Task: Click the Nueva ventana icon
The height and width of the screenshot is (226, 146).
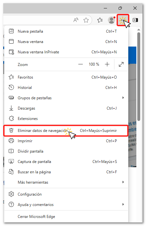Action: click(11, 41)
